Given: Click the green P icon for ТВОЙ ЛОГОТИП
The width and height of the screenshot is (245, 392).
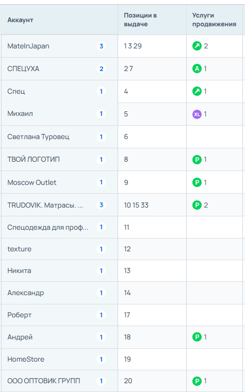Looking at the screenshot, I should [x=197, y=160].
